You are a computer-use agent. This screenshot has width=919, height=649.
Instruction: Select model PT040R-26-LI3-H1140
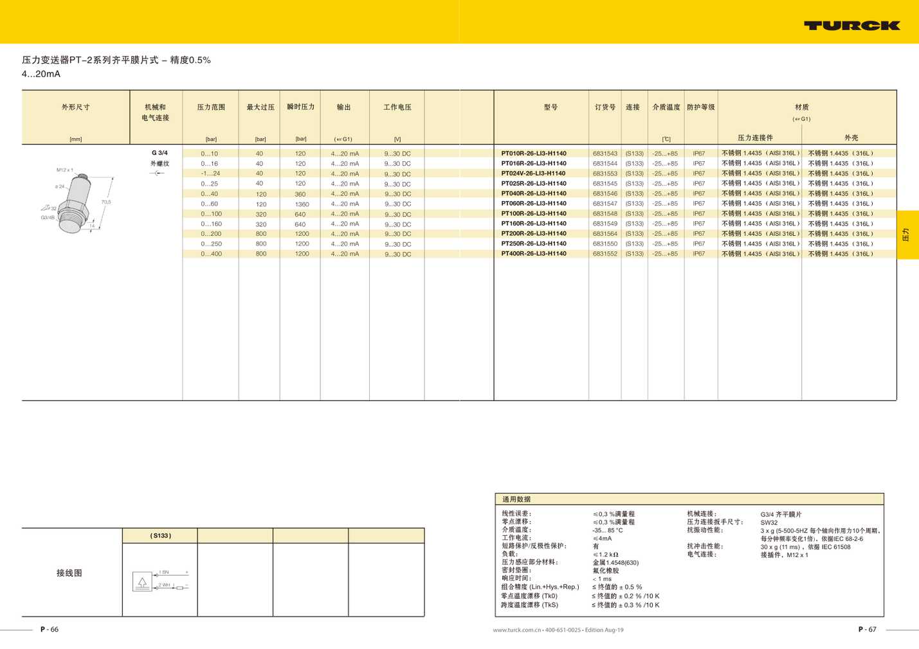click(x=534, y=193)
